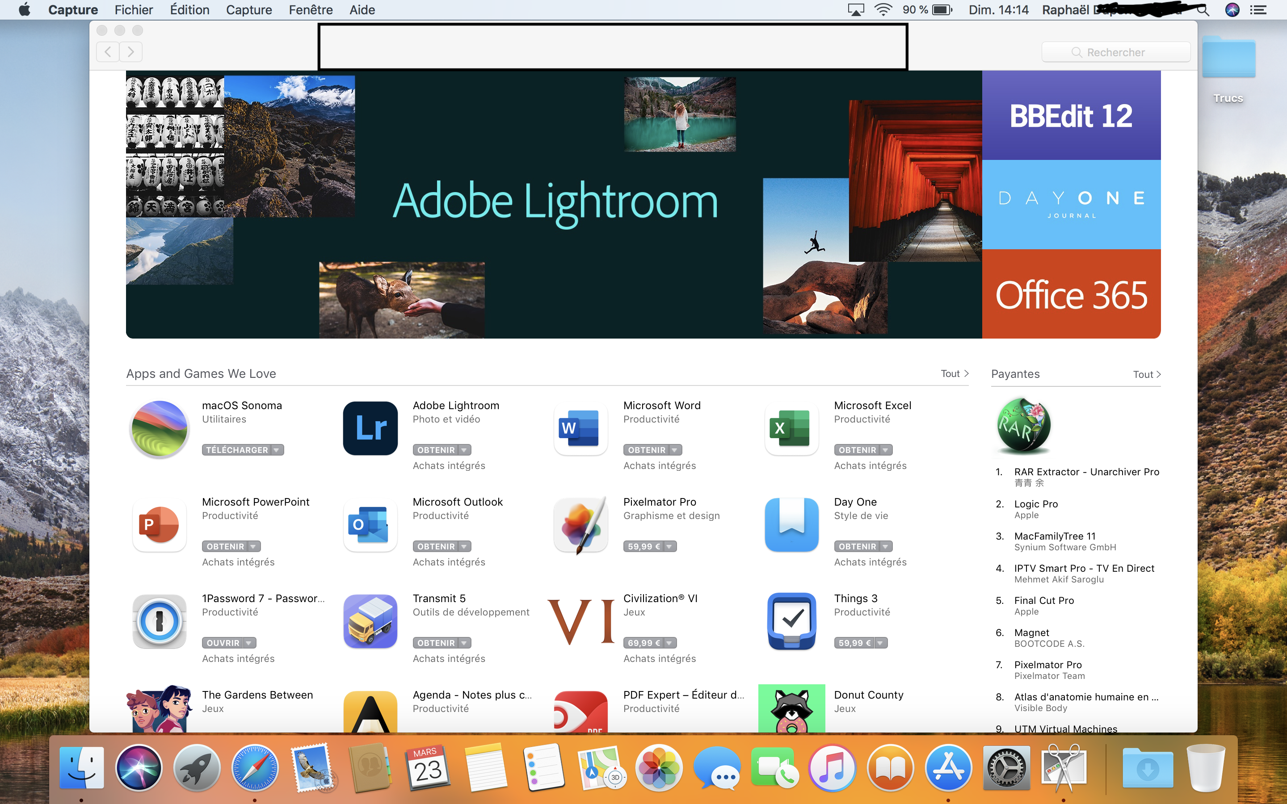Click the Office 365 banner tile
This screenshot has height=804, width=1287.
(1071, 294)
